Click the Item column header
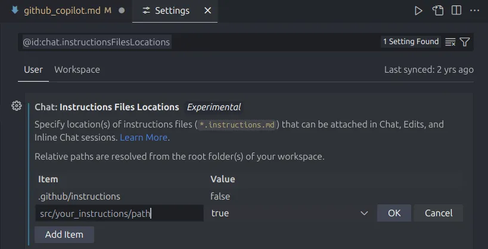Image resolution: width=488 pixels, height=249 pixels. [48, 179]
